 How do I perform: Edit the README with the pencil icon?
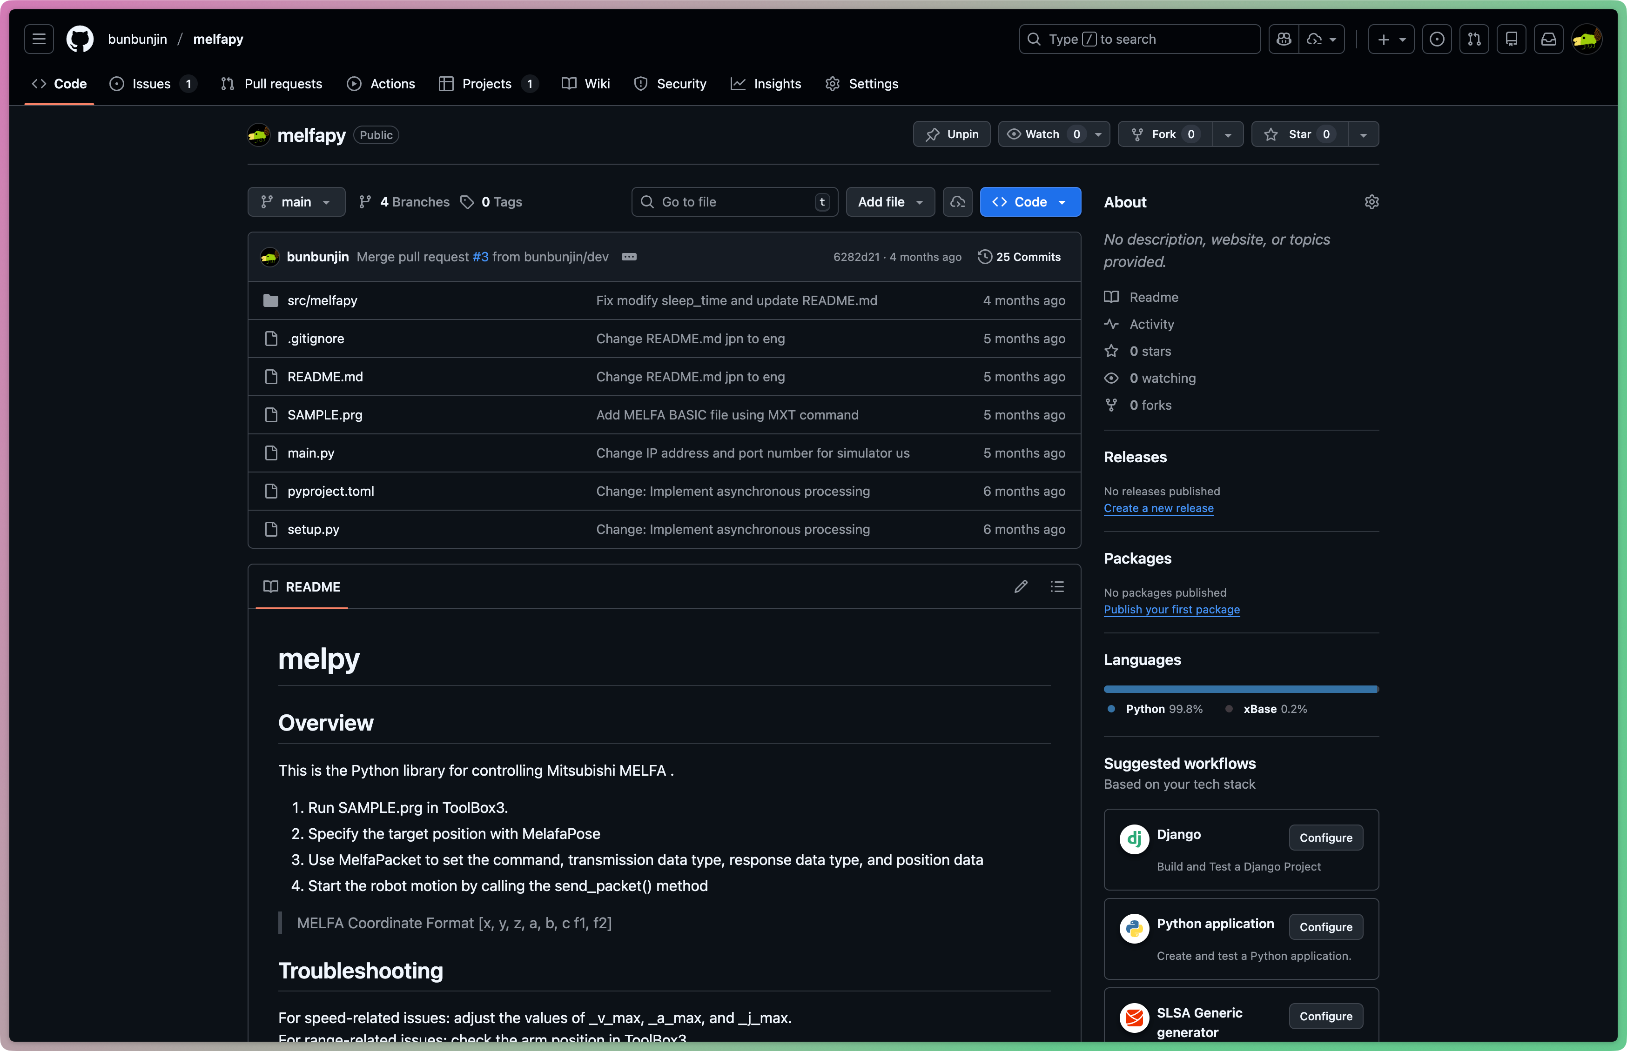[1021, 586]
